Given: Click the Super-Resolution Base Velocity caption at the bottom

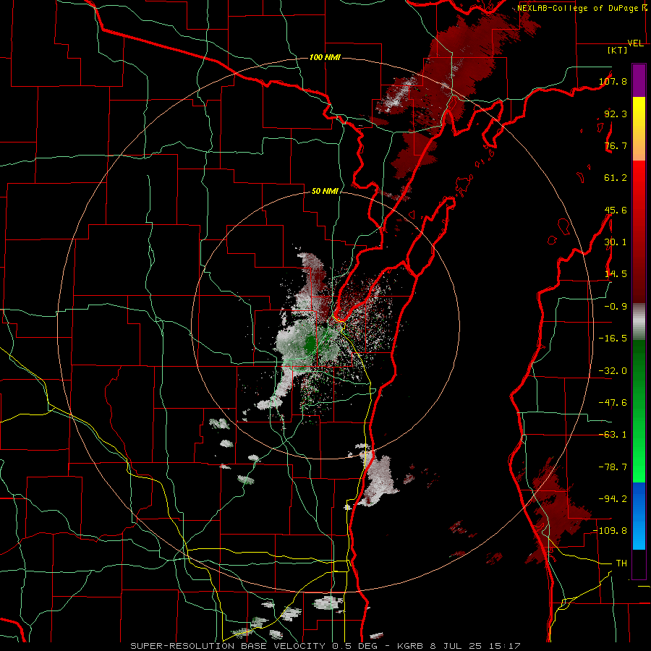Looking at the screenshot, I should coord(325,646).
